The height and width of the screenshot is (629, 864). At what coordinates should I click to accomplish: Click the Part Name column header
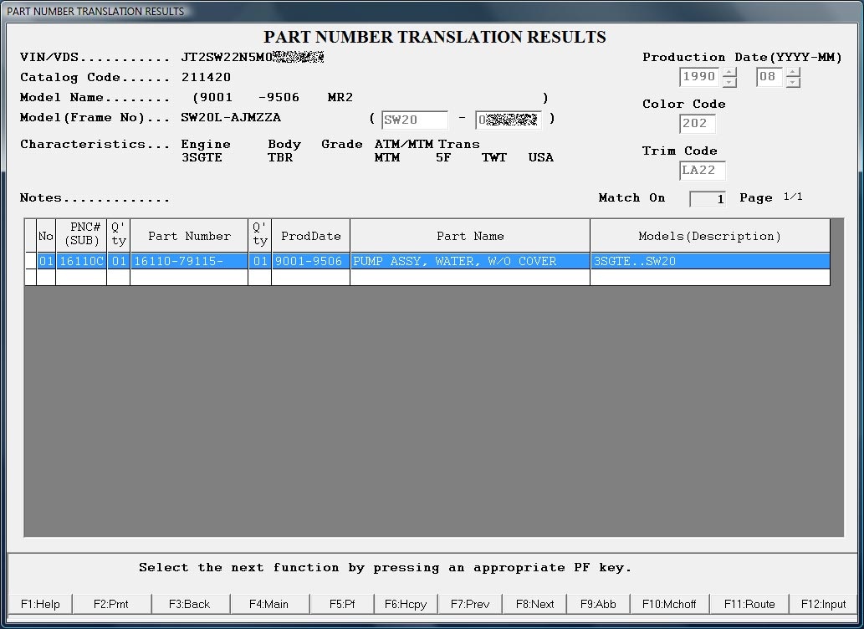(470, 236)
